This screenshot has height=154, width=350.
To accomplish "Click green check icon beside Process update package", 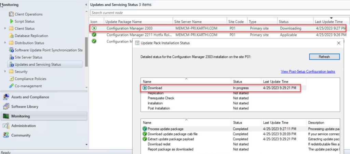I will tap(145, 129).
